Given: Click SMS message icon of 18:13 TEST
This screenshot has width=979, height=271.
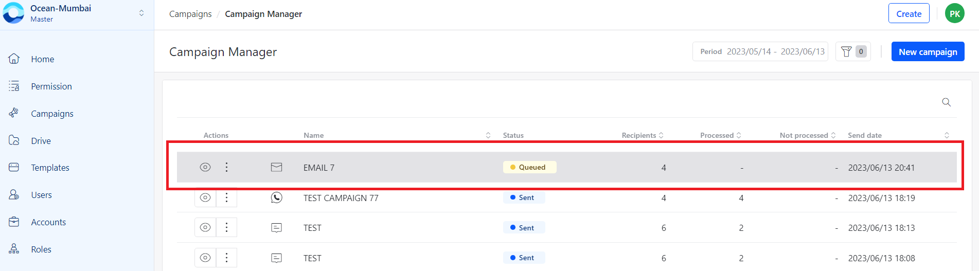Looking at the screenshot, I should (276, 228).
